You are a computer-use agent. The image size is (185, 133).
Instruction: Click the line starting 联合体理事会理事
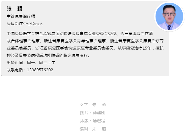[x=85, y=41]
